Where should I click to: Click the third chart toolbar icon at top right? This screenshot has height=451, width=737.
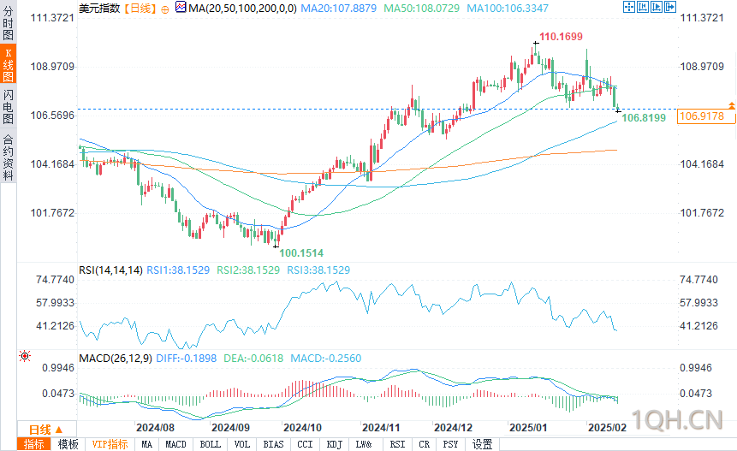(x=657, y=7)
